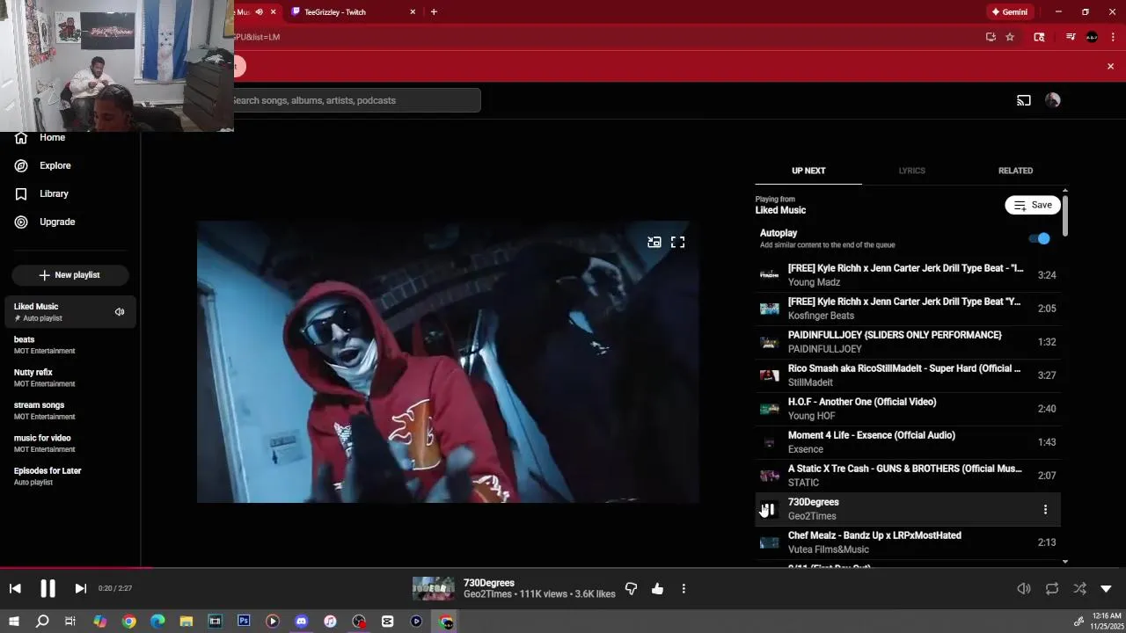Open the 730Degrees album thumbnail in player bar
The height and width of the screenshot is (633, 1126).
[434, 588]
